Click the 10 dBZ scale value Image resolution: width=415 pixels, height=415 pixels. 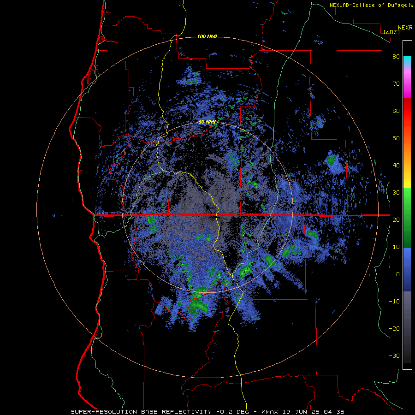click(x=396, y=247)
